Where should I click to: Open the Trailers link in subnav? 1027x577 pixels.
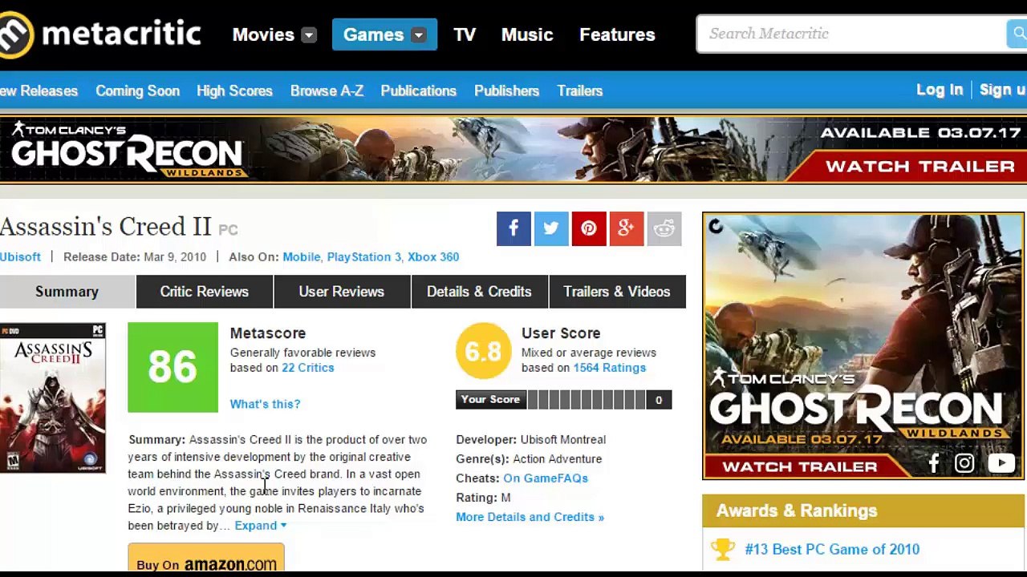tap(579, 91)
